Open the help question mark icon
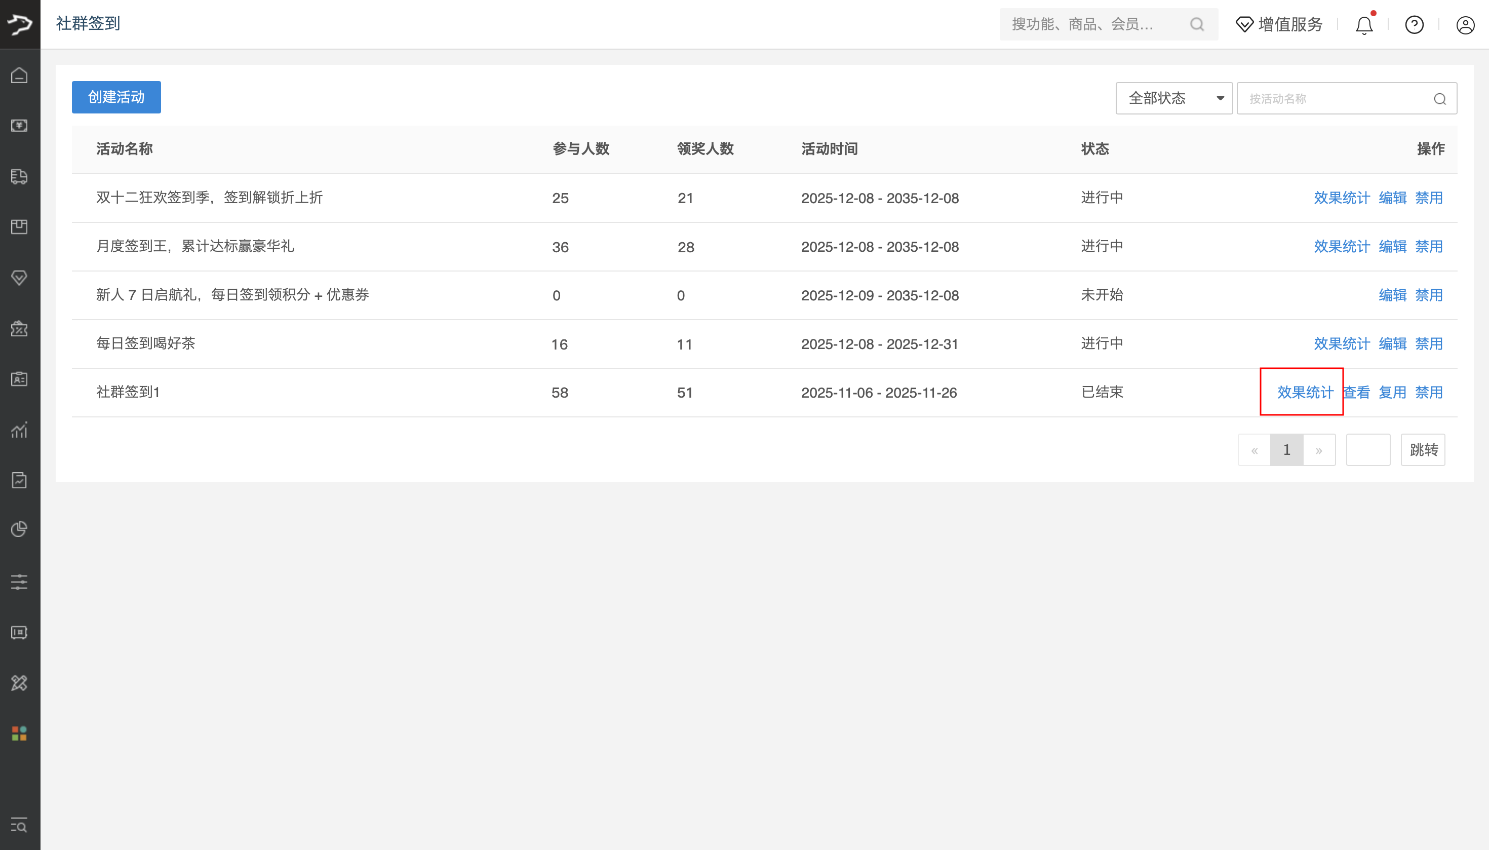This screenshot has height=850, width=1489. (1414, 25)
